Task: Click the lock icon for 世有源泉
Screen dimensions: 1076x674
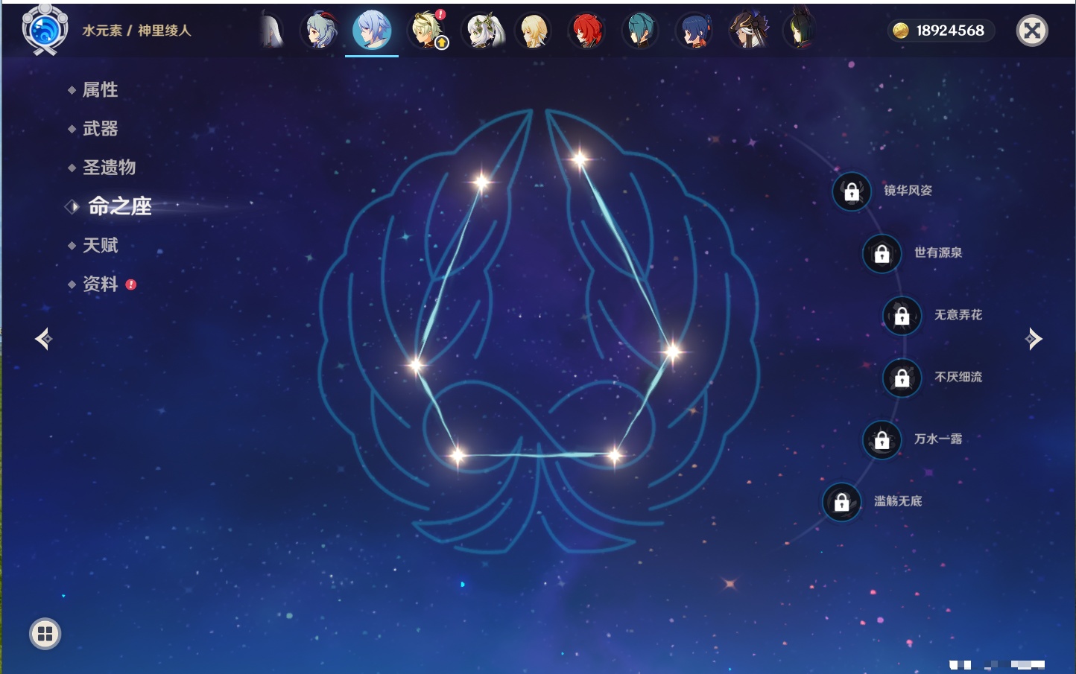Action: pyautogui.click(x=882, y=254)
